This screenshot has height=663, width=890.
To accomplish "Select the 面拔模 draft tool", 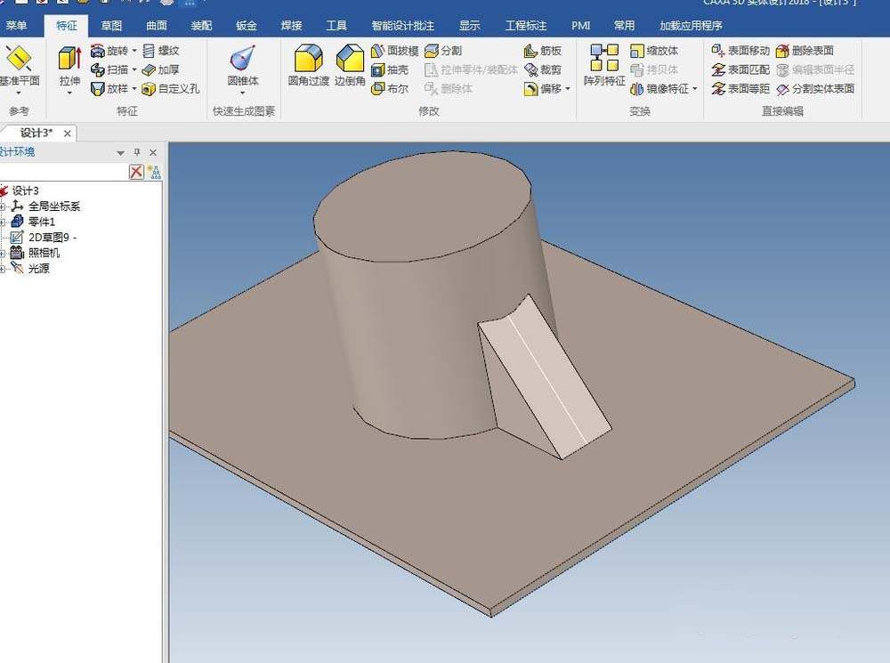I will 394,51.
